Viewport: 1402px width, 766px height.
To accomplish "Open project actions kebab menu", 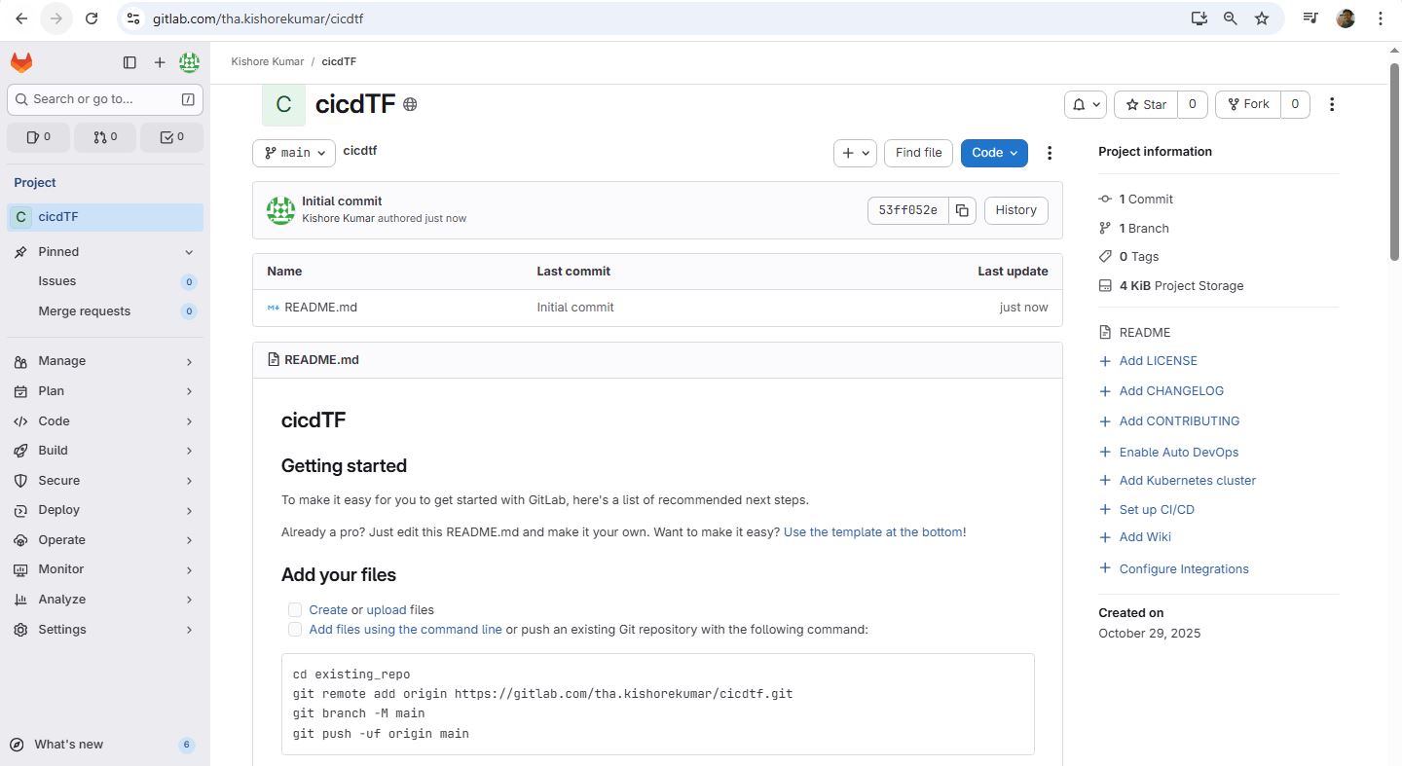I will tap(1332, 104).
